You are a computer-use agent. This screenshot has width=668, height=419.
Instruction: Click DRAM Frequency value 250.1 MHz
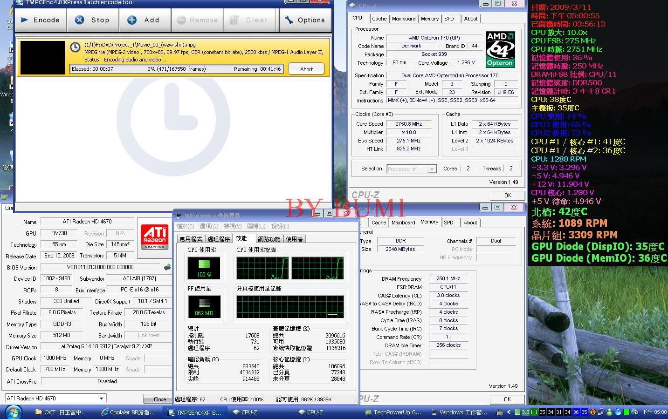click(x=448, y=278)
